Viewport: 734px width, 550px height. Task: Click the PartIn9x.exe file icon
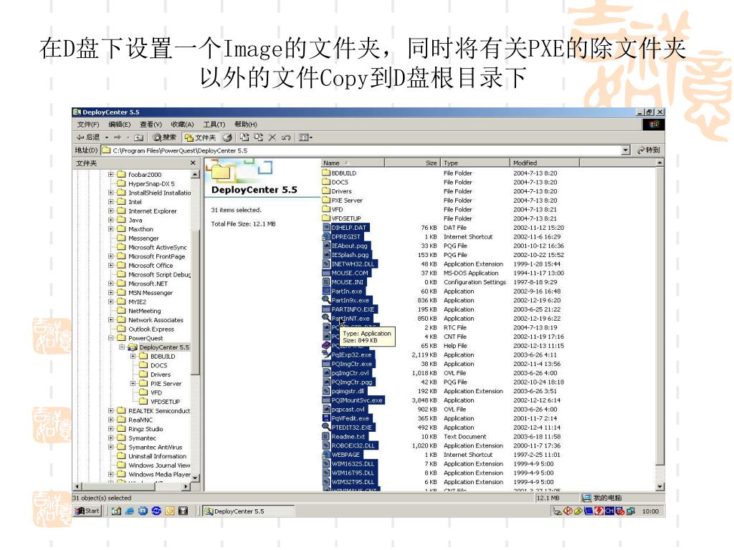pos(326,300)
